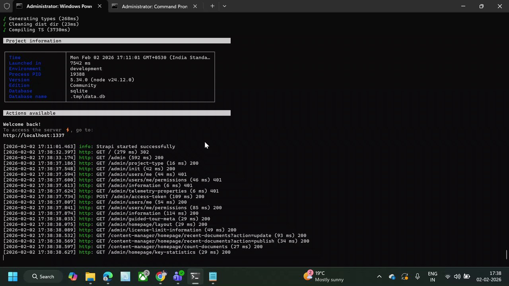Click the sync tray icon
The width and height of the screenshot is (509, 286).
click(405, 276)
